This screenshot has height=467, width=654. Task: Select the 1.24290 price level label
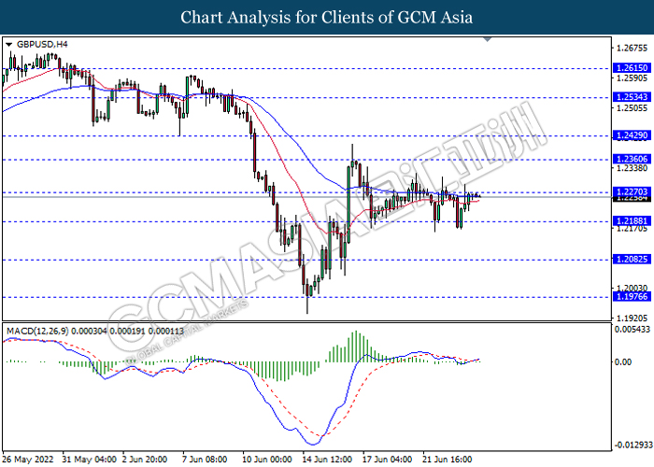(x=632, y=135)
